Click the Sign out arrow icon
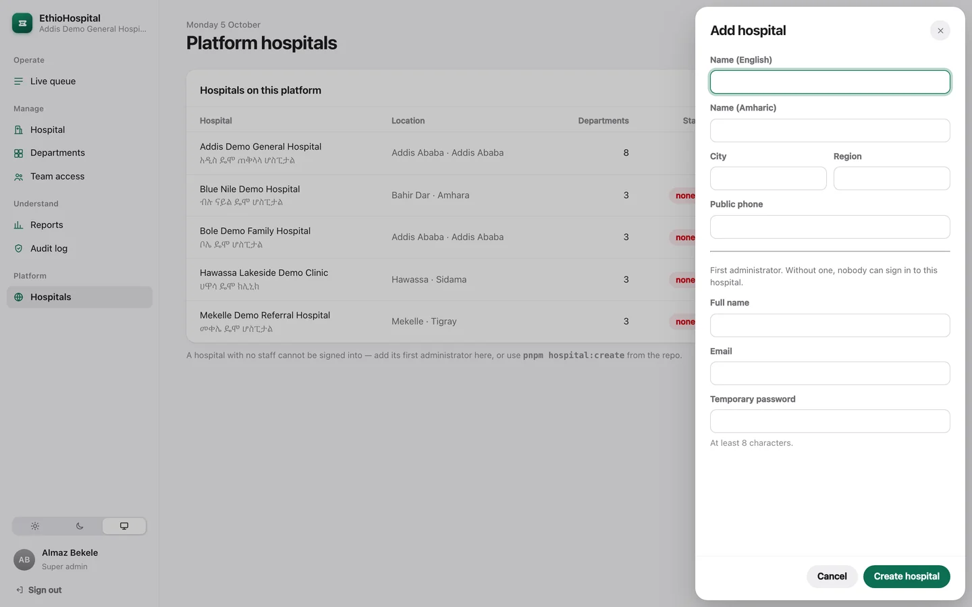Viewport: 972px width, 607px height. (x=20, y=590)
